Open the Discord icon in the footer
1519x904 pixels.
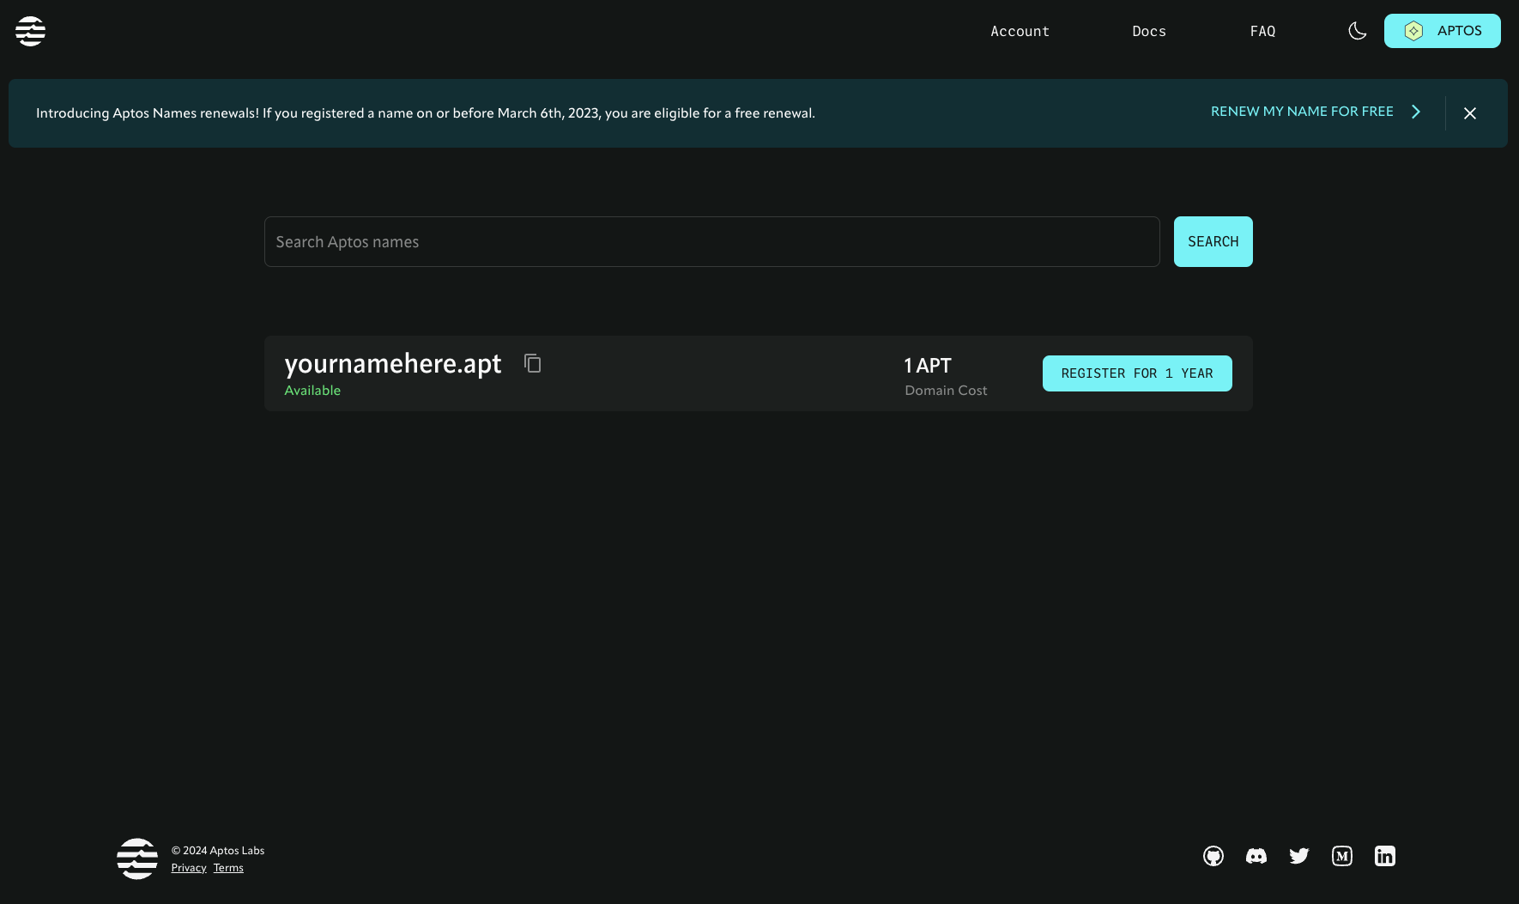coord(1256,856)
